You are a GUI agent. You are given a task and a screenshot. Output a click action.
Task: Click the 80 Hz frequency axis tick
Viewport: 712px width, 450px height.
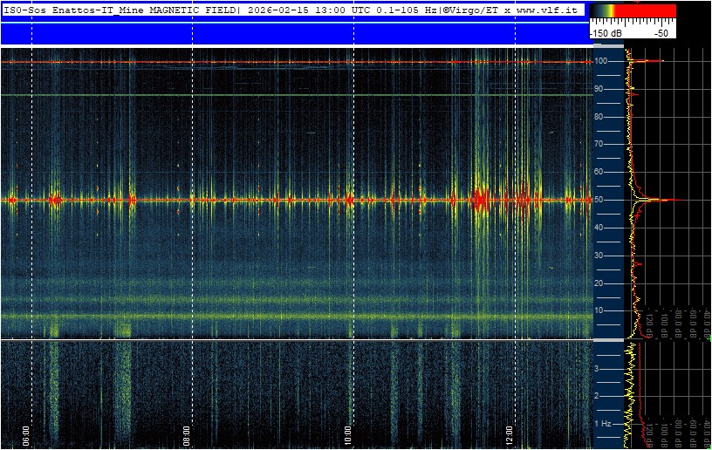tap(601, 116)
